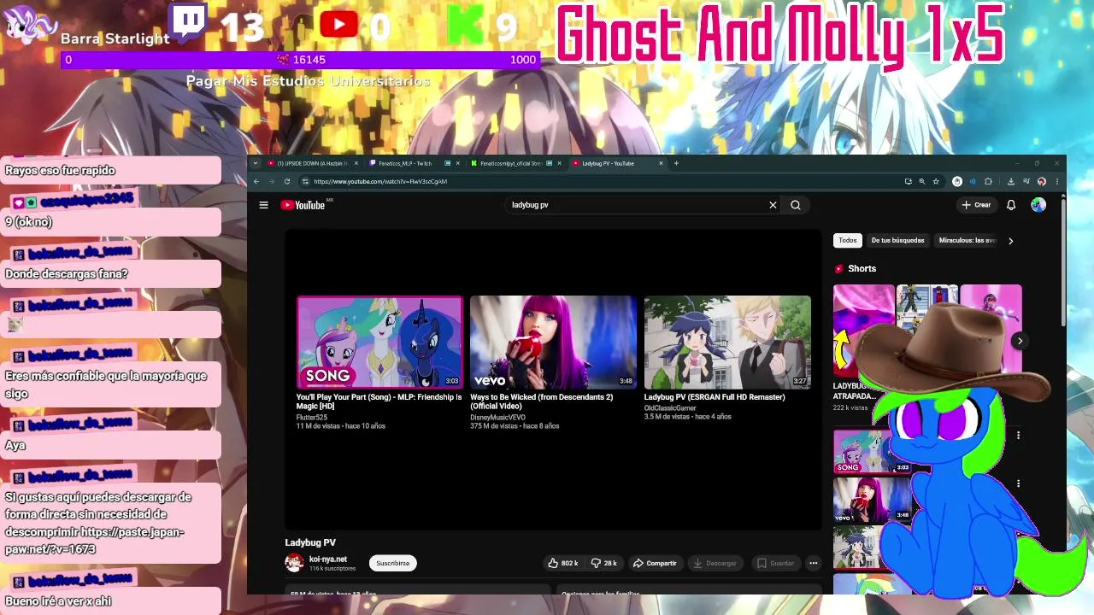The height and width of the screenshot is (615, 1094).
Task: Open Chrome profile avatar in toolbar
Action: tap(1041, 181)
